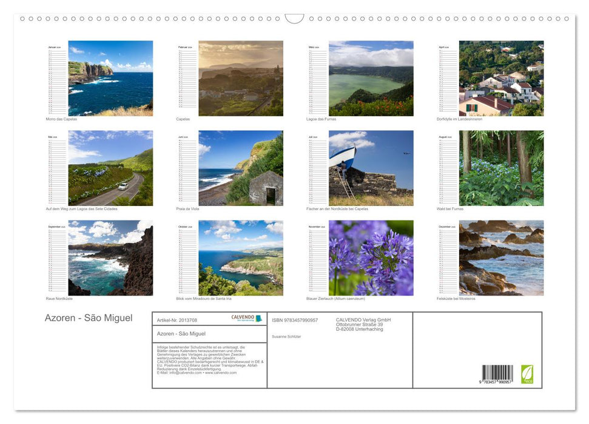Click the CALVENDO Verlag GmbH address block

pyautogui.click(x=363, y=324)
